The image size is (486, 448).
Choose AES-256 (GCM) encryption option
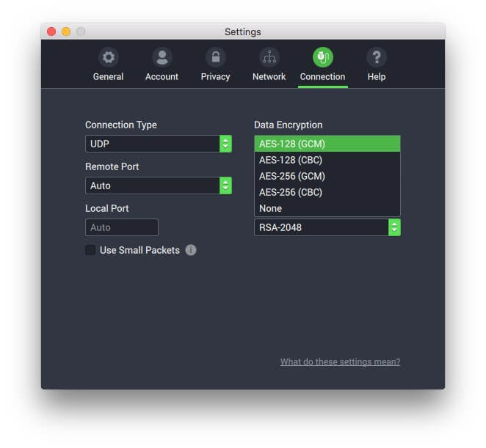pyautogui.click(x=327, y=176)
